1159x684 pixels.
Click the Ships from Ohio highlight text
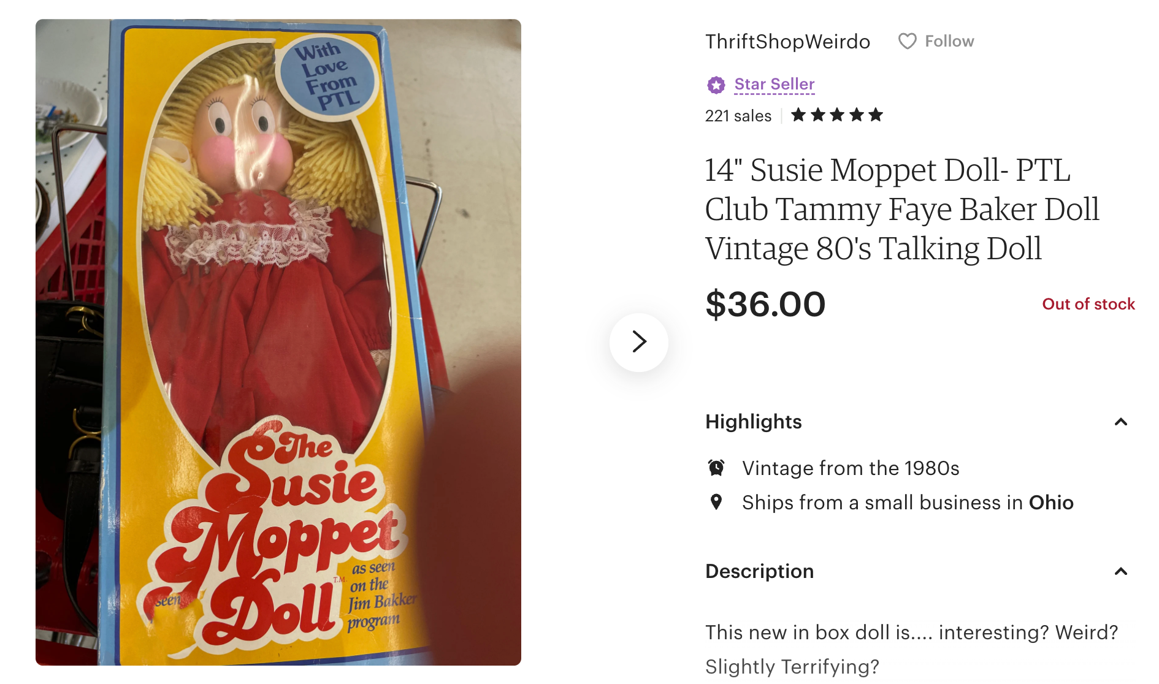pos(908,503)
